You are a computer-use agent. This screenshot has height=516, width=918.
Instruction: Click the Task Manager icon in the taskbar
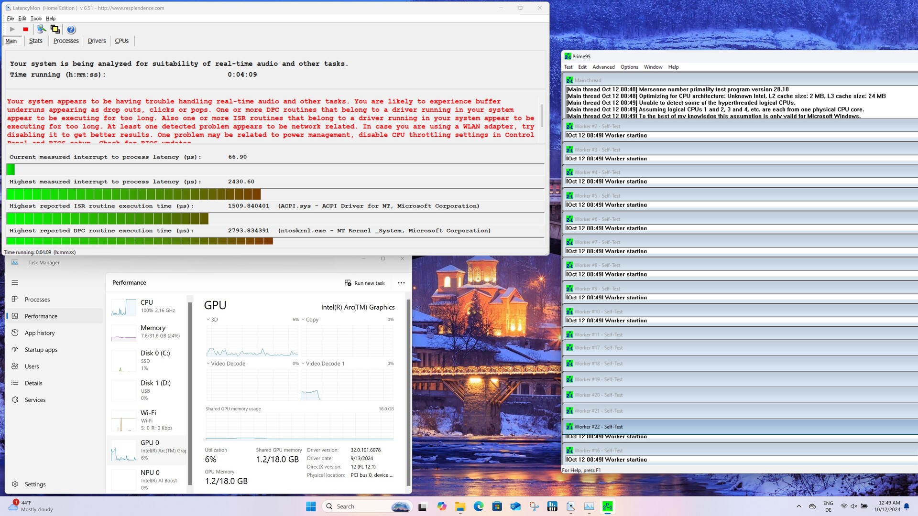(589, 506)
